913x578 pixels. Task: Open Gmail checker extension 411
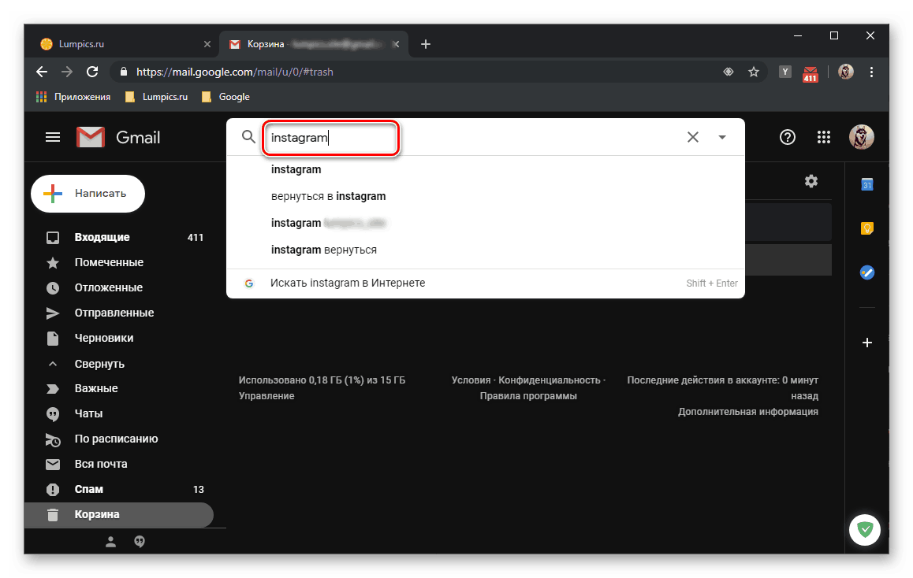[x=810, y=74]
